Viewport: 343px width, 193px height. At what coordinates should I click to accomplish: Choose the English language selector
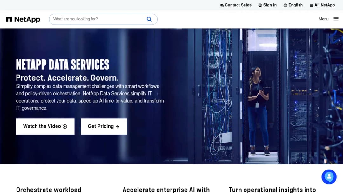tap(293, 5)
